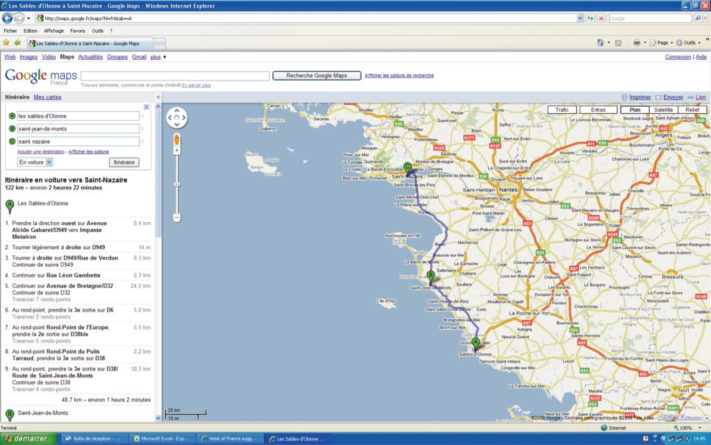Screen dimensions: 711x445
Task: Open the Affichage menu
Action: point(53,31)
